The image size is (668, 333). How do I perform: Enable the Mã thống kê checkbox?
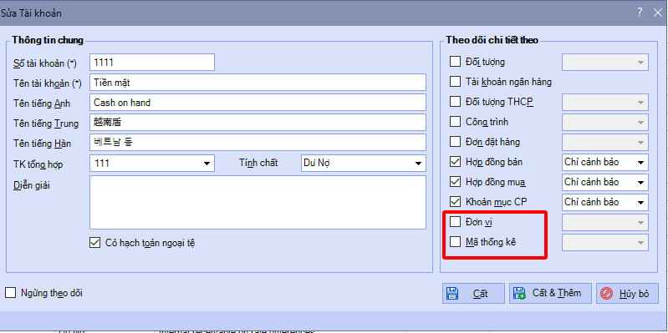(x=456, y=242)
